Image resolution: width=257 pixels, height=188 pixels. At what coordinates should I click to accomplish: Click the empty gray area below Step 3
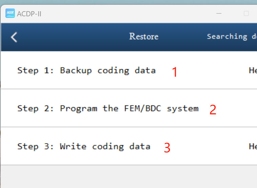click(129, 176)
